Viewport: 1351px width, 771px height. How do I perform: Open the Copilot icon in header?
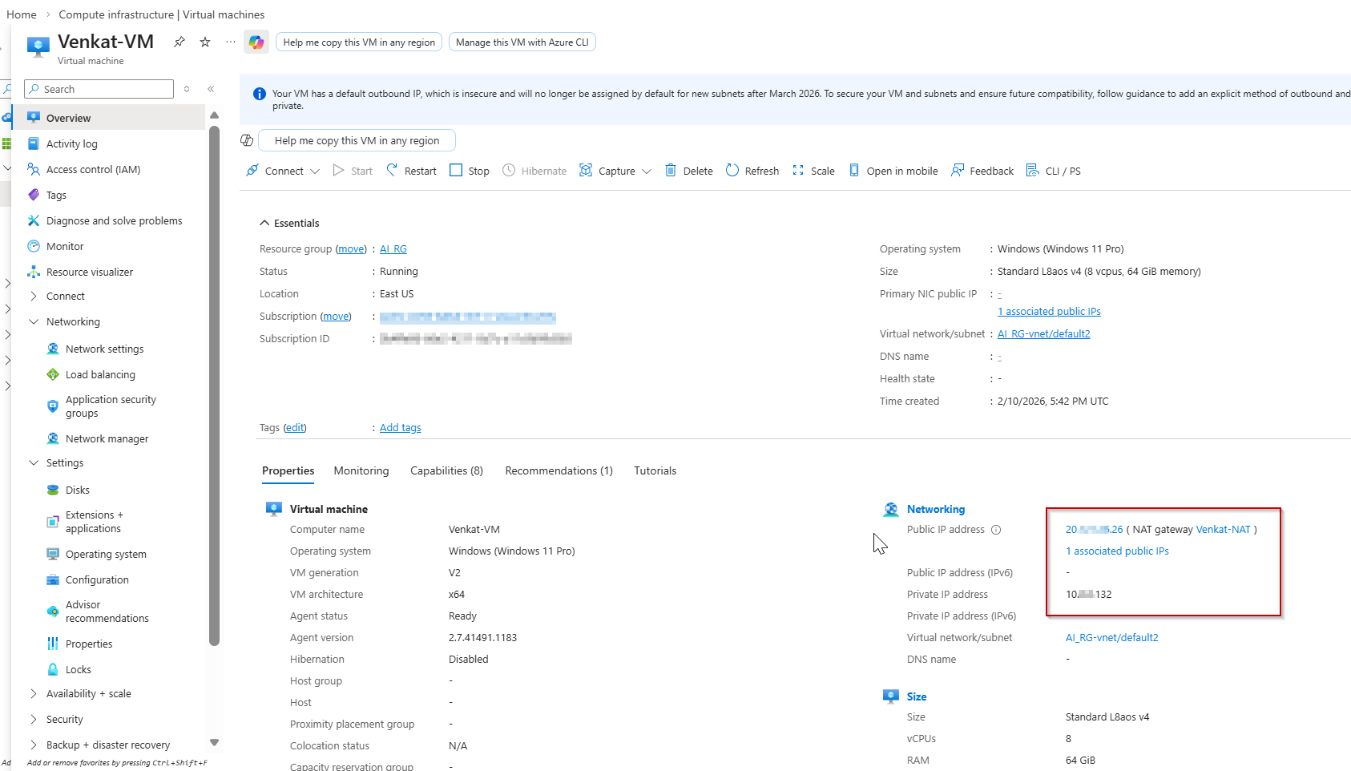pos(256,42)
